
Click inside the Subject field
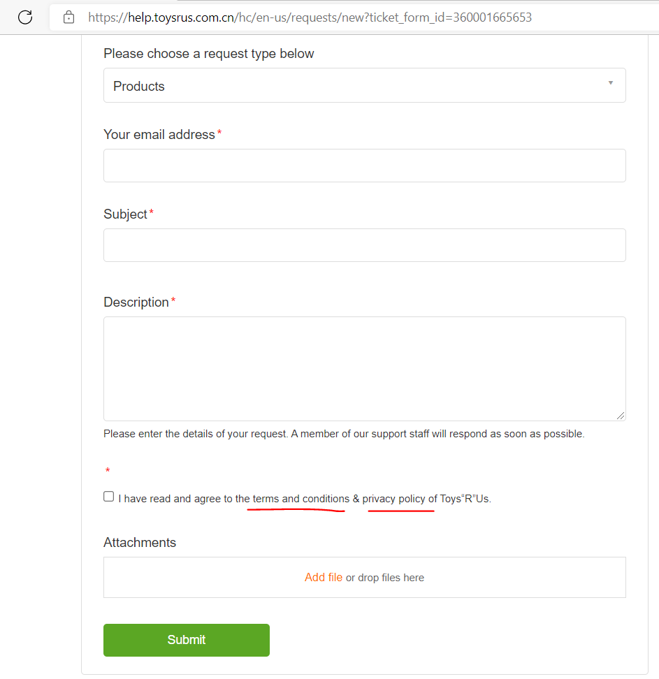(363, 245)
